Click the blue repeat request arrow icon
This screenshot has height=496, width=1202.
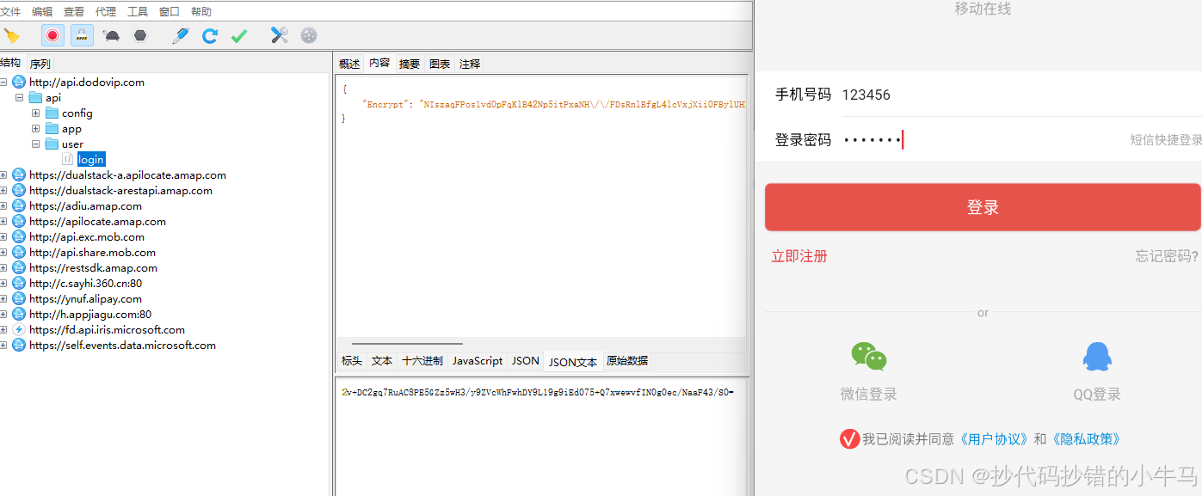[x=209, y=35]
